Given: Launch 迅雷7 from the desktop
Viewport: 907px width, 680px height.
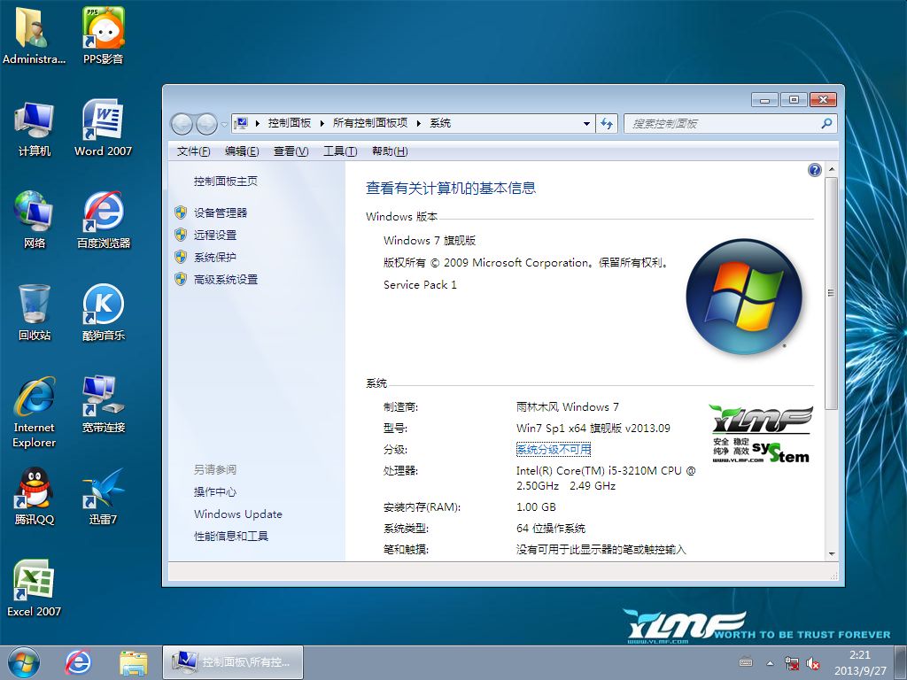Looking at the screenshot, I should tap(103, 496).
